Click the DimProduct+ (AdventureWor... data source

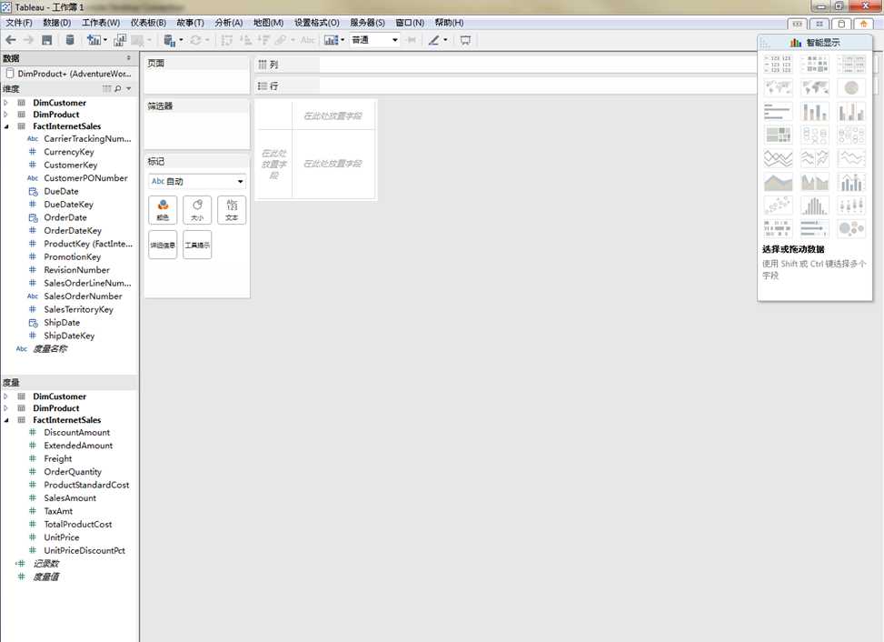(69, 74)
